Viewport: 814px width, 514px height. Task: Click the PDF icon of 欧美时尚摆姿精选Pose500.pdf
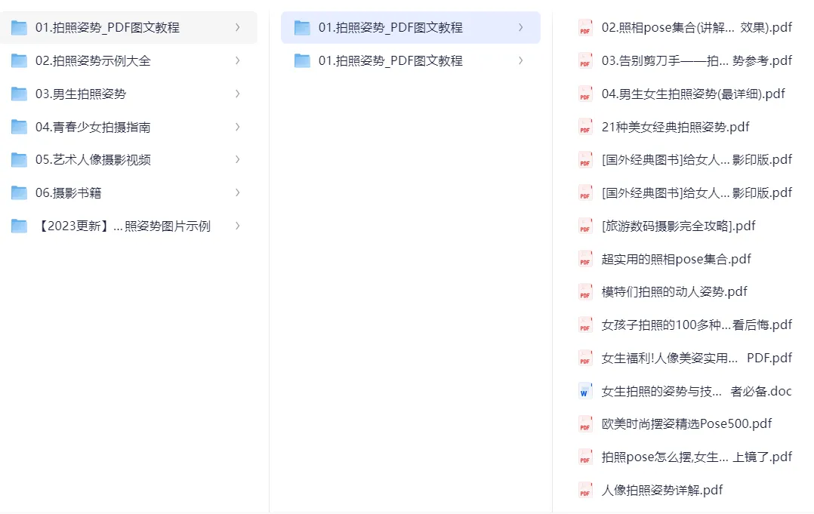(x=585, y=424)
